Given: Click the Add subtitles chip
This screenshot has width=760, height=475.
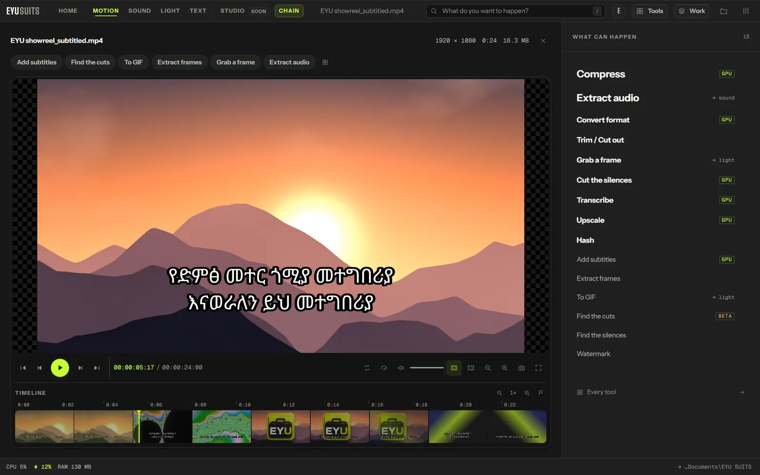Looking at the screenshot, I should pos(37,62).
